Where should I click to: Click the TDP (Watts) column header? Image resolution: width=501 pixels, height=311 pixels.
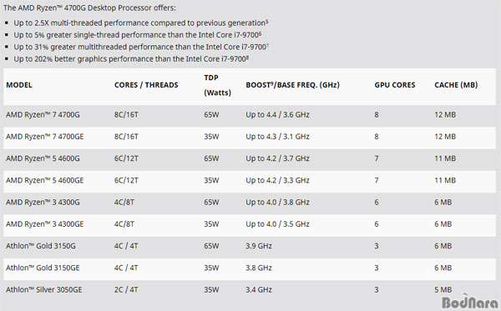coord(217,85)
